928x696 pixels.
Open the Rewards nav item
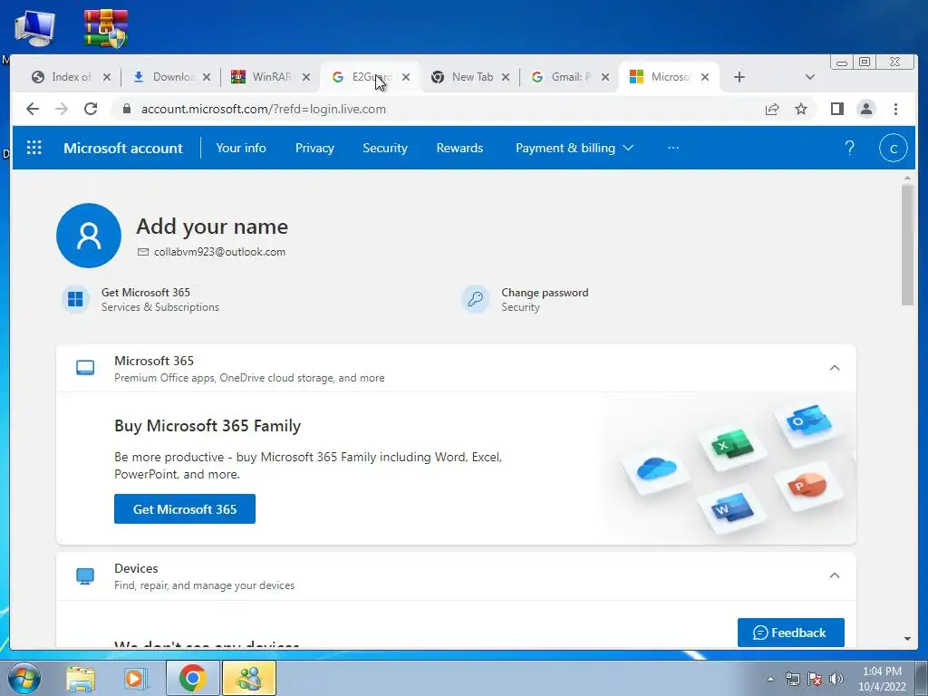(x=459, y=148)
